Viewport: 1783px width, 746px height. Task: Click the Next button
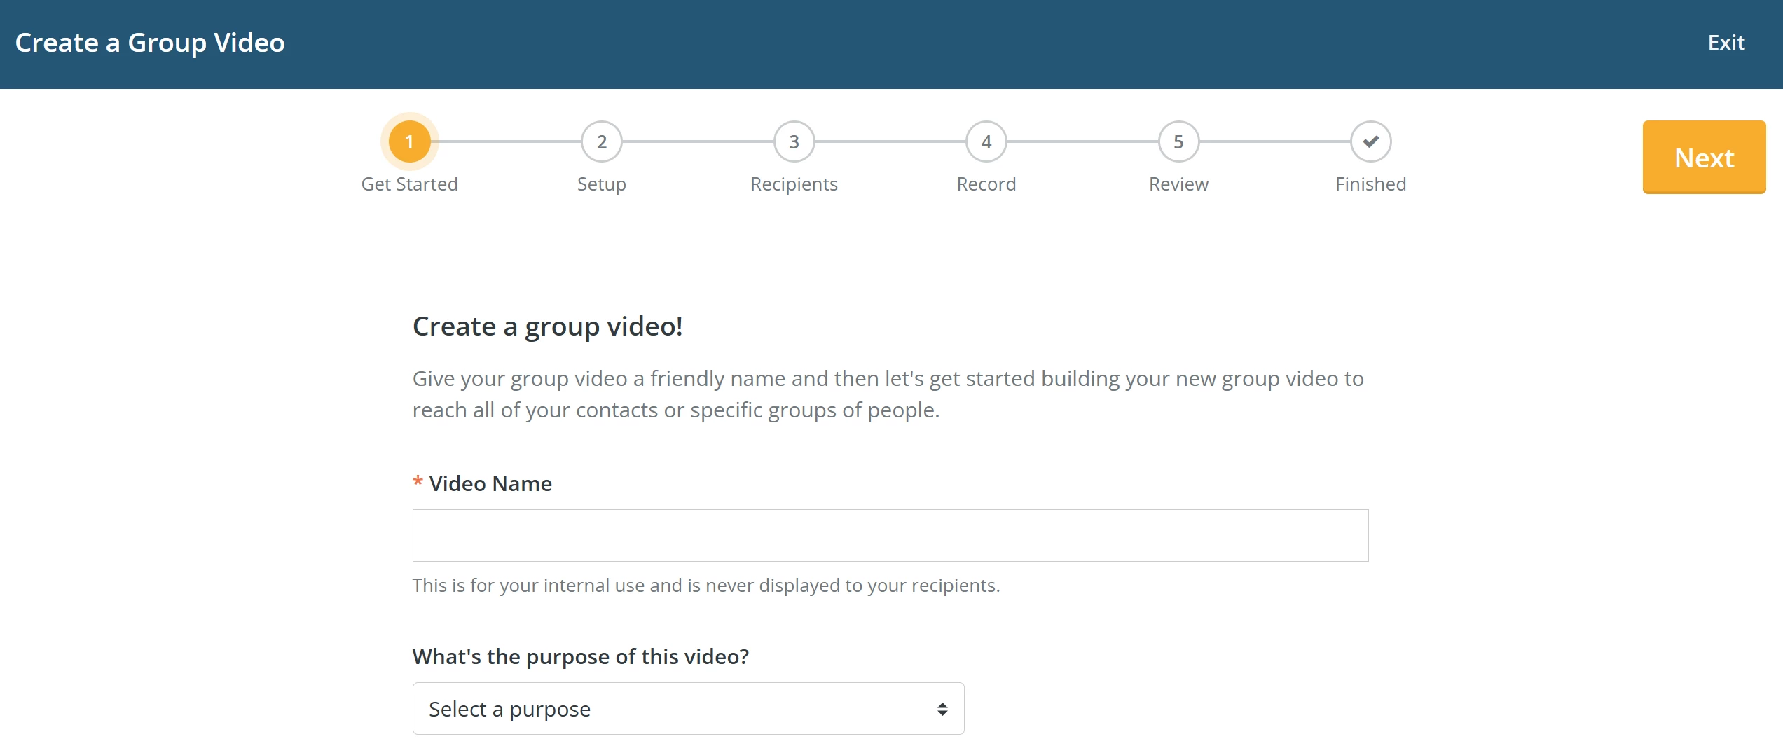1704,157
